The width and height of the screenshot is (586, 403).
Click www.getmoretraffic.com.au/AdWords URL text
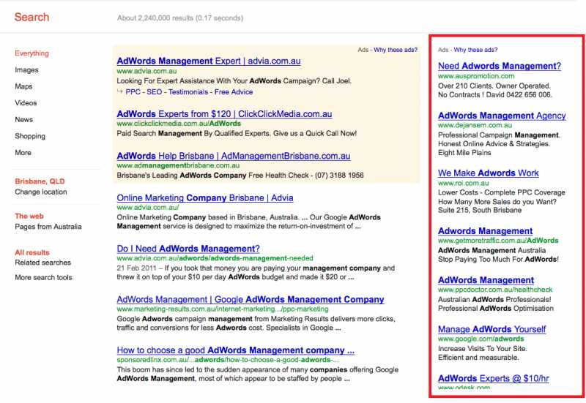pos(498,241)
